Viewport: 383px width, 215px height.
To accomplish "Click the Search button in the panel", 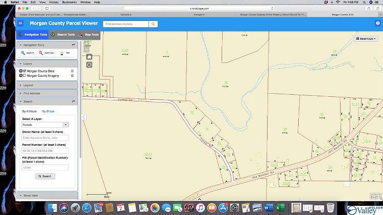I will [x=45, y=176].
